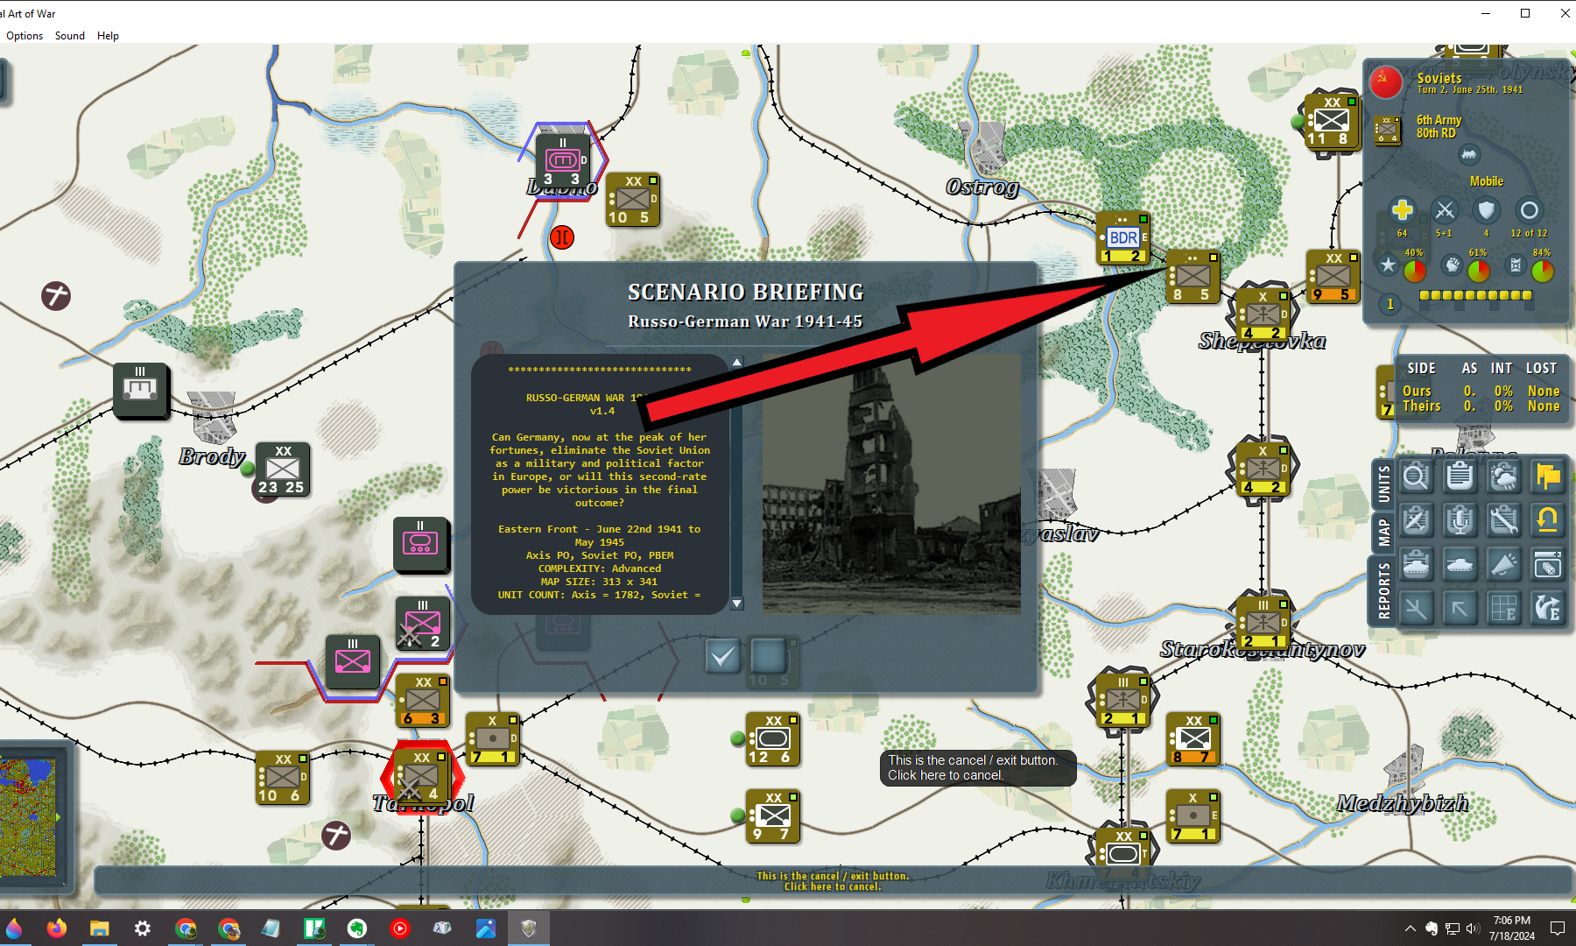Select the 12-6 armored division counter
This screenshot has width=1576, height=946.
(x=773, y=739)
